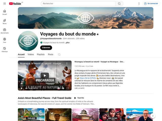Click the S'abonner button
This screenshot has width=162, height=121.
point(46,48)
